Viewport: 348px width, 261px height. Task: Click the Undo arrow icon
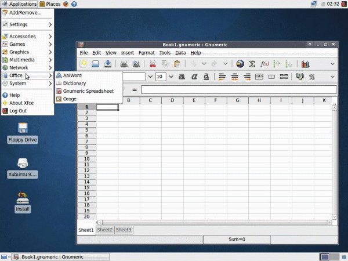194,64
